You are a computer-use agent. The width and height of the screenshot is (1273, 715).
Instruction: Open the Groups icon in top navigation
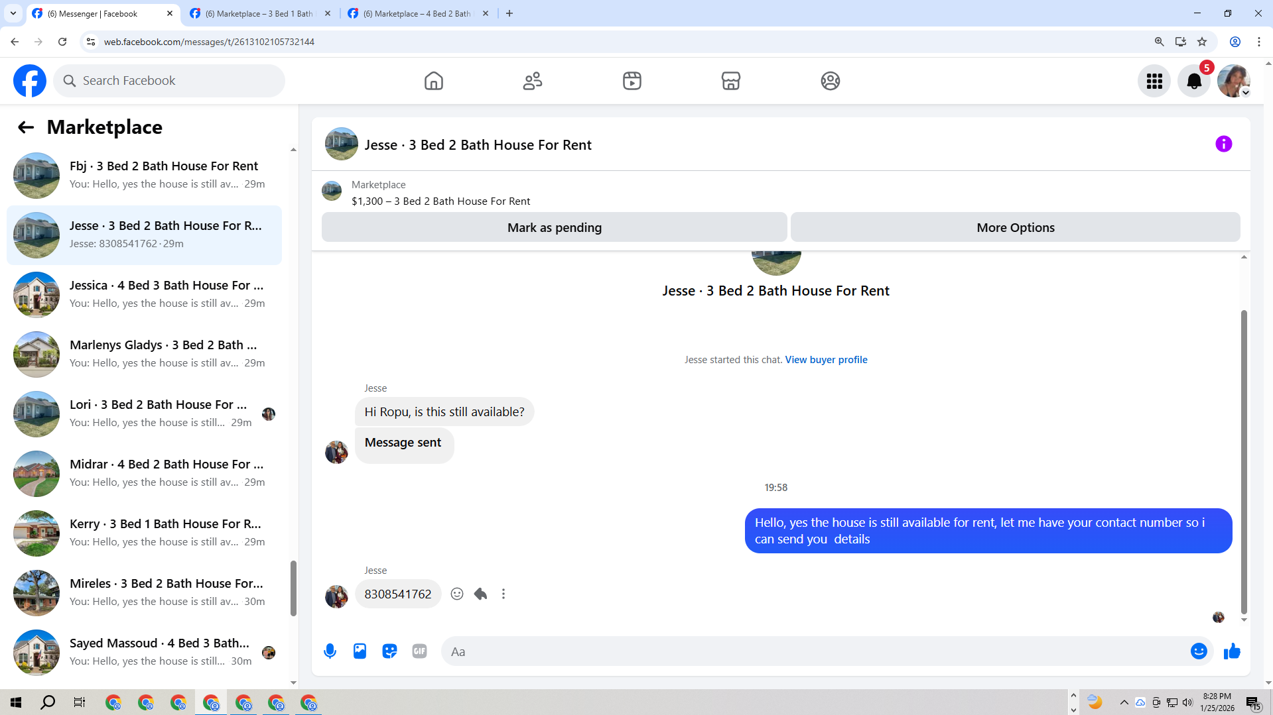830,81
